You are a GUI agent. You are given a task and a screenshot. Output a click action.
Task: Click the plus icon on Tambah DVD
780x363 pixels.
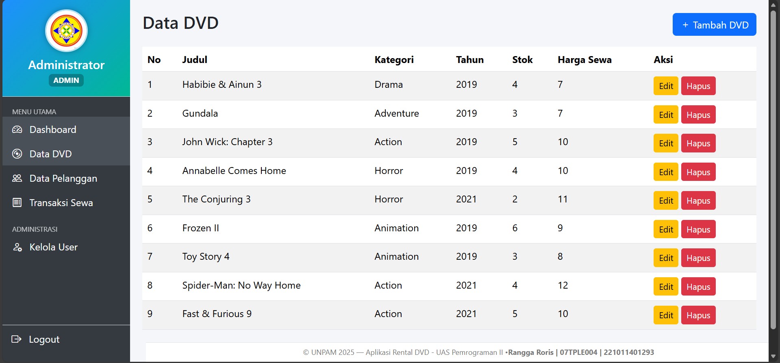click(x=685, y=25)
